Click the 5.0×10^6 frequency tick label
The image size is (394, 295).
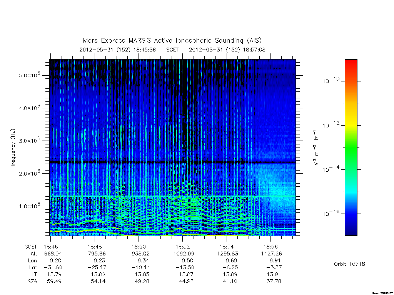pyautogui.click(x=29, y=75)
